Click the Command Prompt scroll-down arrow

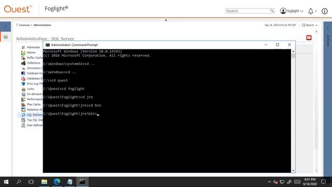click(293, 170)
